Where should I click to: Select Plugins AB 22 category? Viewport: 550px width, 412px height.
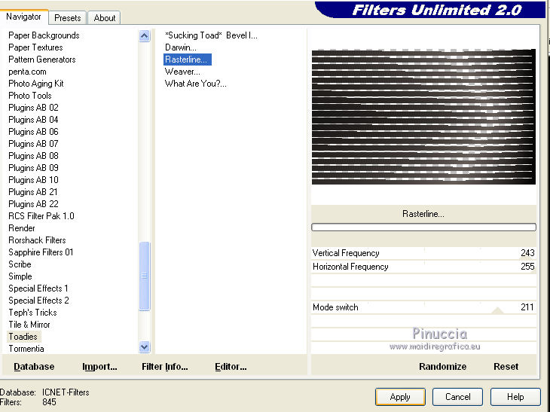pyautogui.click(x=33, y=203)
